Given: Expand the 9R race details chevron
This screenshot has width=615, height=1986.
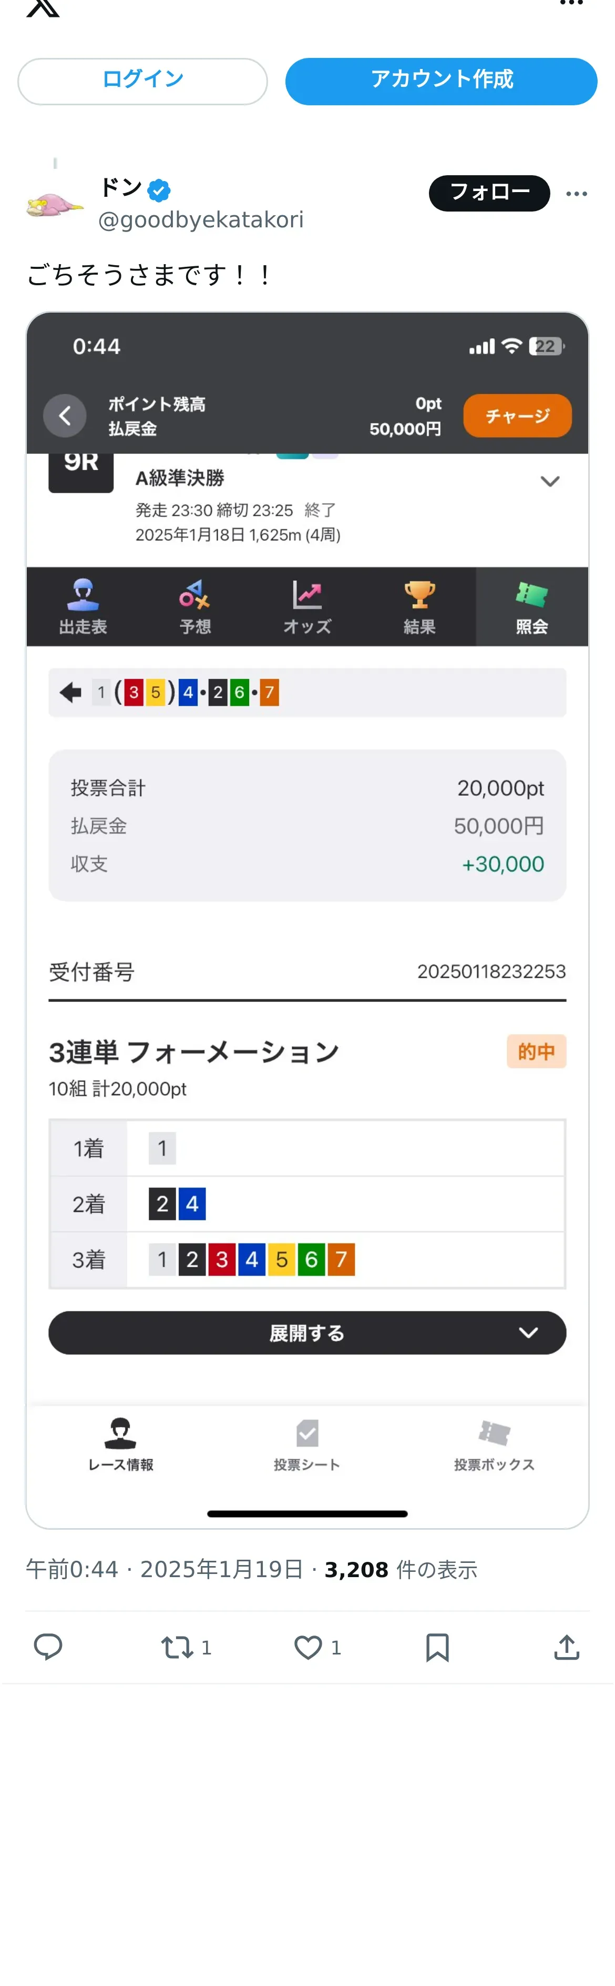Looking at the screenshot, I should pos(550,481).
